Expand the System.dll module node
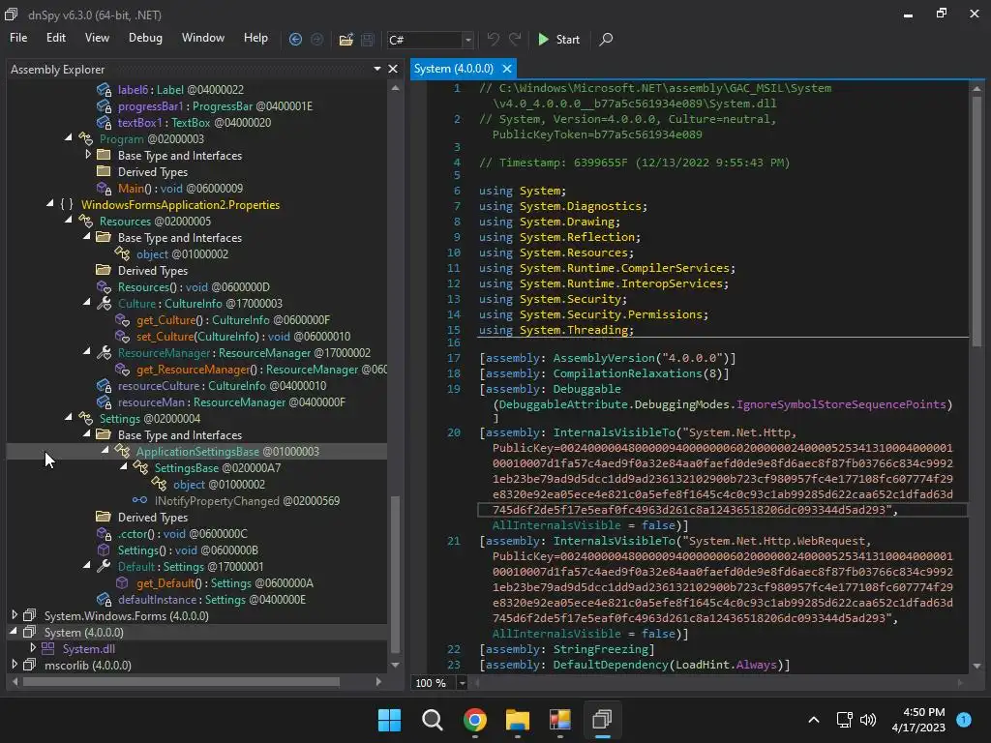Image resolution: width=991 pixels, height=743 pixels. [33, 647]
